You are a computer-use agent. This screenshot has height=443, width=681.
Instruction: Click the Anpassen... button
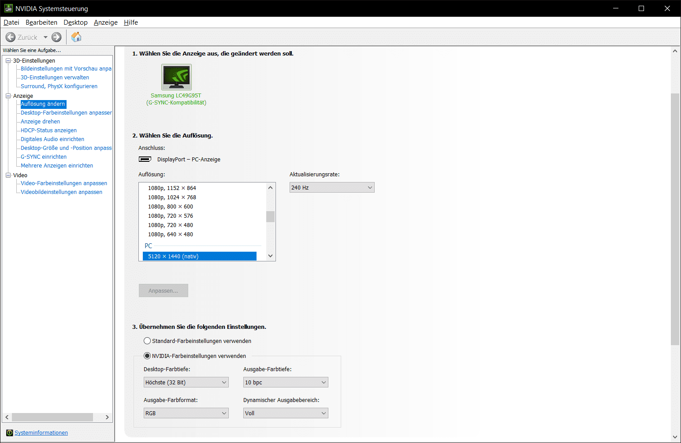click(164, 290)
